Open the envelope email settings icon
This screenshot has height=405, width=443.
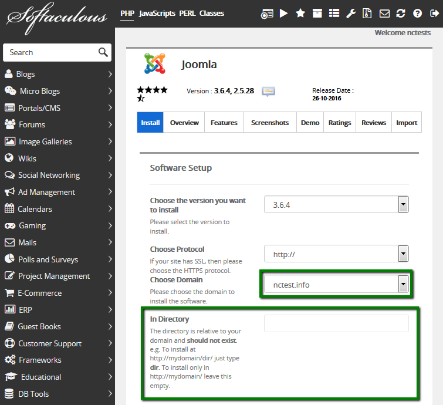tap(384, 13)
